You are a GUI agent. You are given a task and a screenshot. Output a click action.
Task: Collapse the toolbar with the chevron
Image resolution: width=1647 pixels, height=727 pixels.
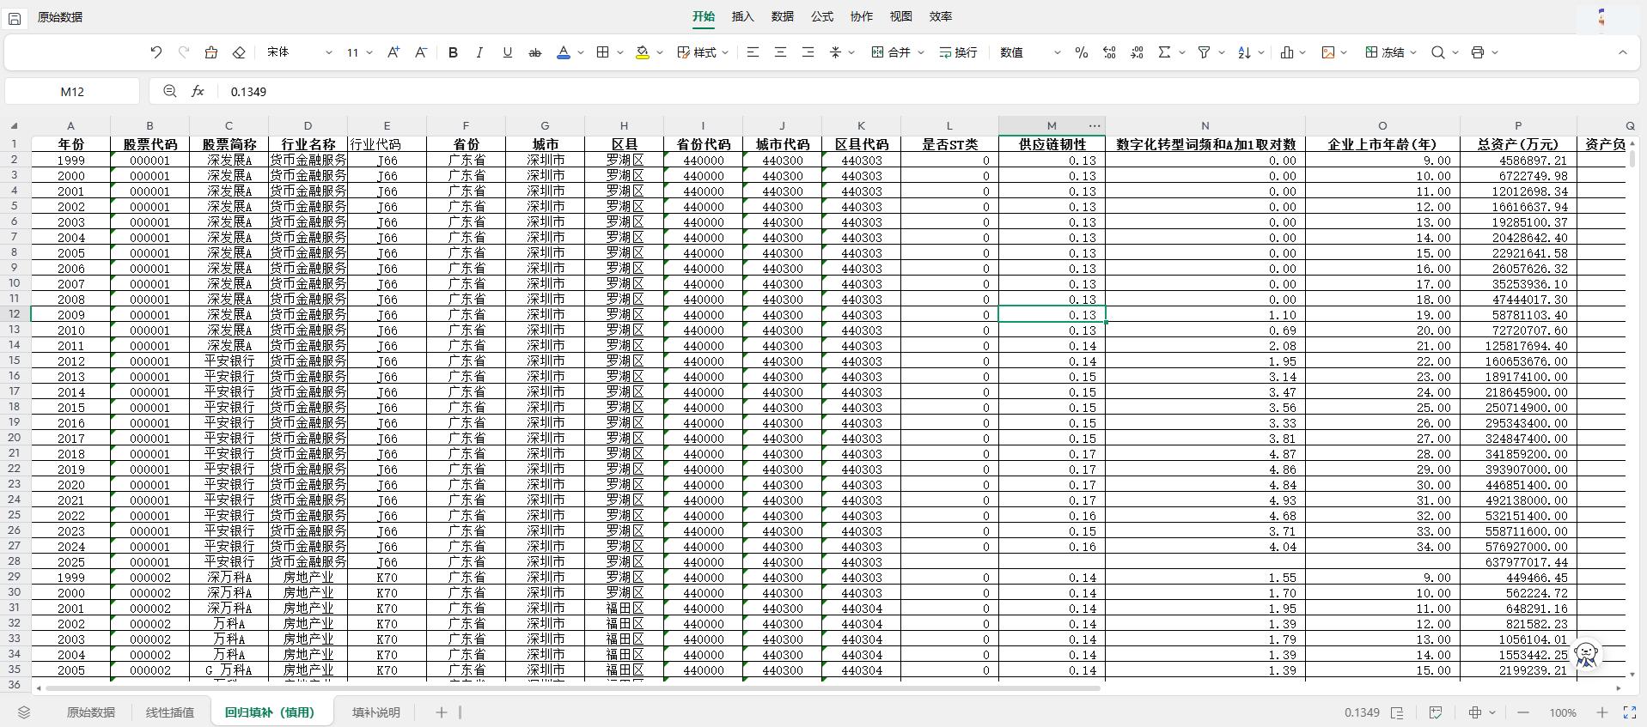(x=1623, y=52)
